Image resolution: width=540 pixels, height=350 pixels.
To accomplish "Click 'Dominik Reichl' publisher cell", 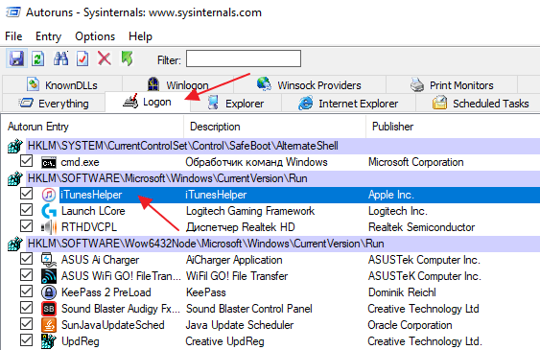I will 402,292.
